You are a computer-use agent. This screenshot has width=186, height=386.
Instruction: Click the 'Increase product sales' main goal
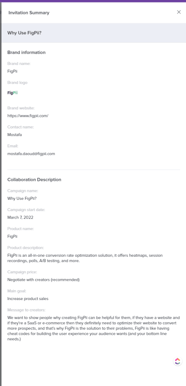pos(28,299)
